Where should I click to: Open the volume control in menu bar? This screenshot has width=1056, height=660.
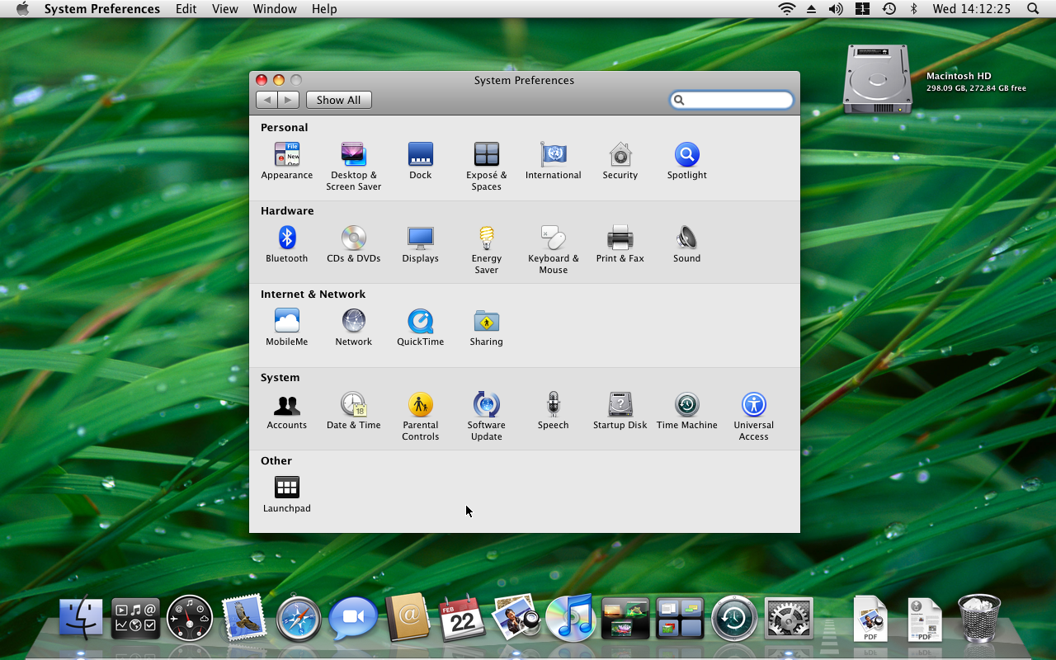click(836, 9)
